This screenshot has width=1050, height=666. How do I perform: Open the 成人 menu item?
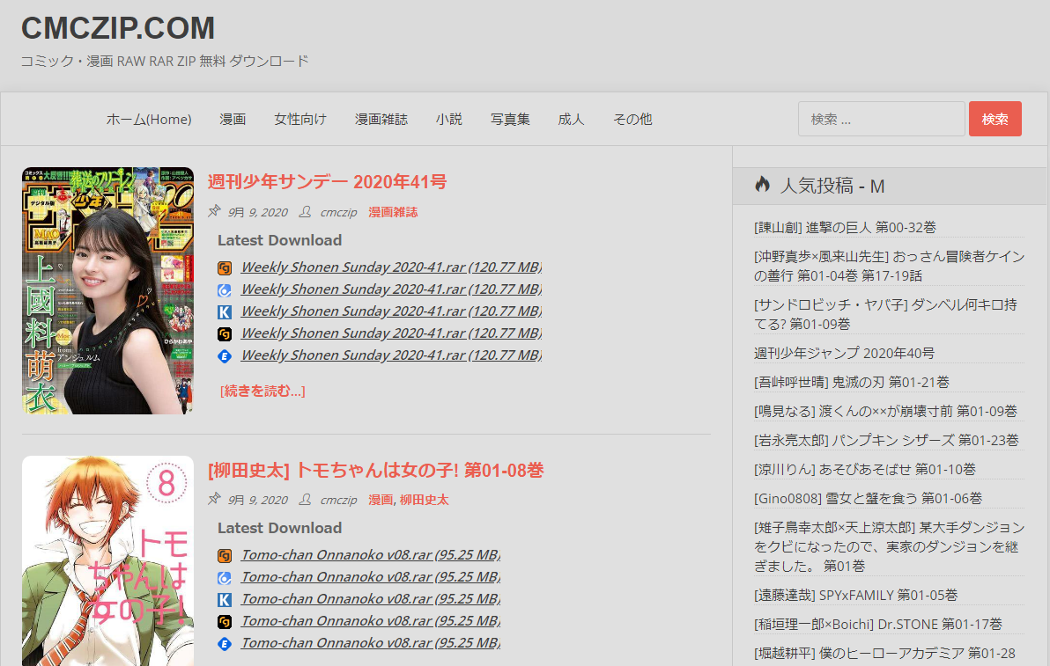tap(571, 119)
